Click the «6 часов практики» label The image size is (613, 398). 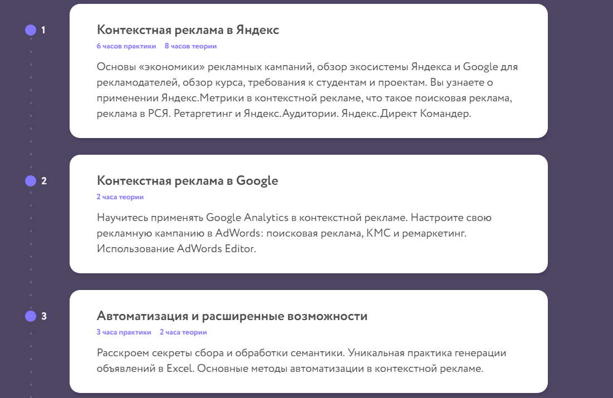point(126,46)
